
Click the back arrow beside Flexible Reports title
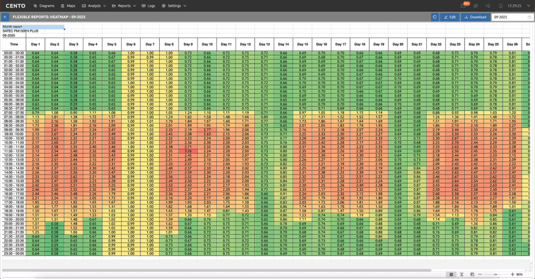[x=5, y=17]
